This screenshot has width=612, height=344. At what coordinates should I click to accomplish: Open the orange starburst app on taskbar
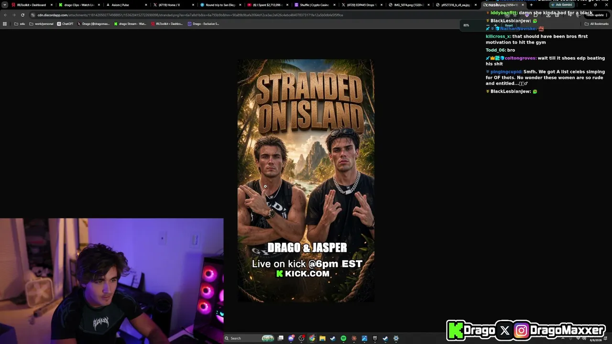pos(354,338)
